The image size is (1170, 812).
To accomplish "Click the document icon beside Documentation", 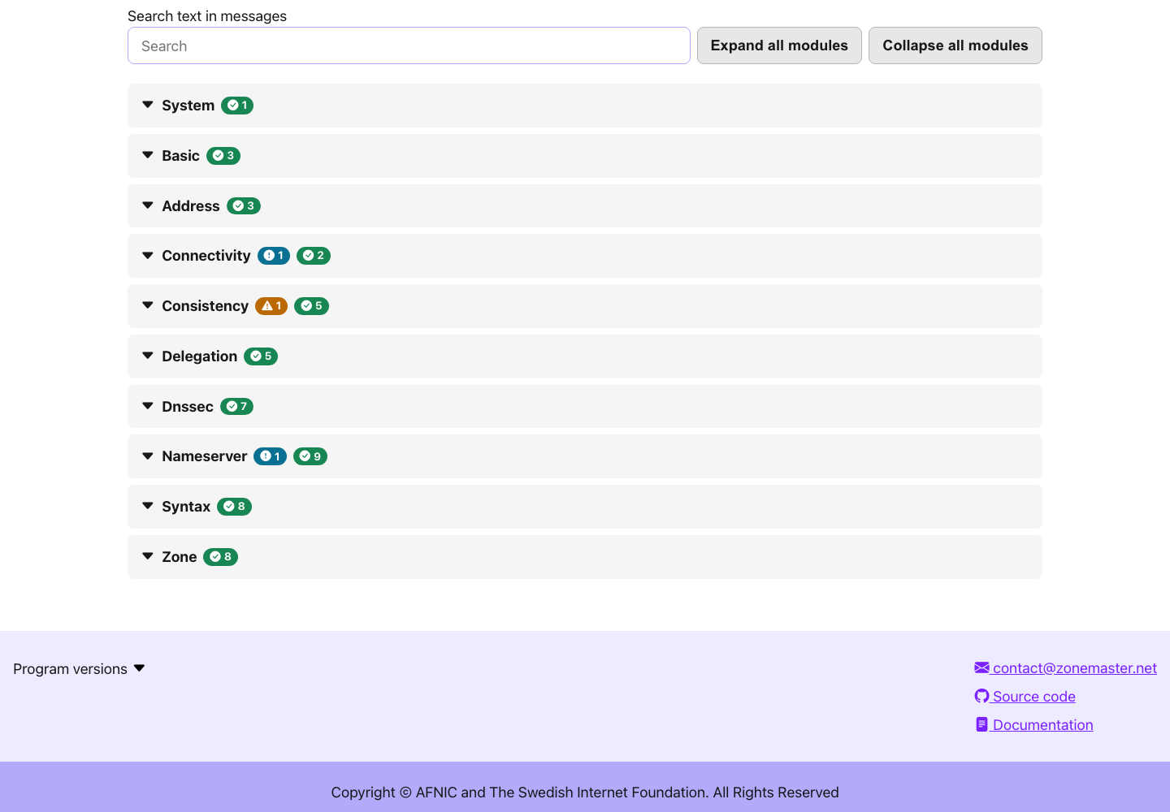I will click(x=981, y=724).
